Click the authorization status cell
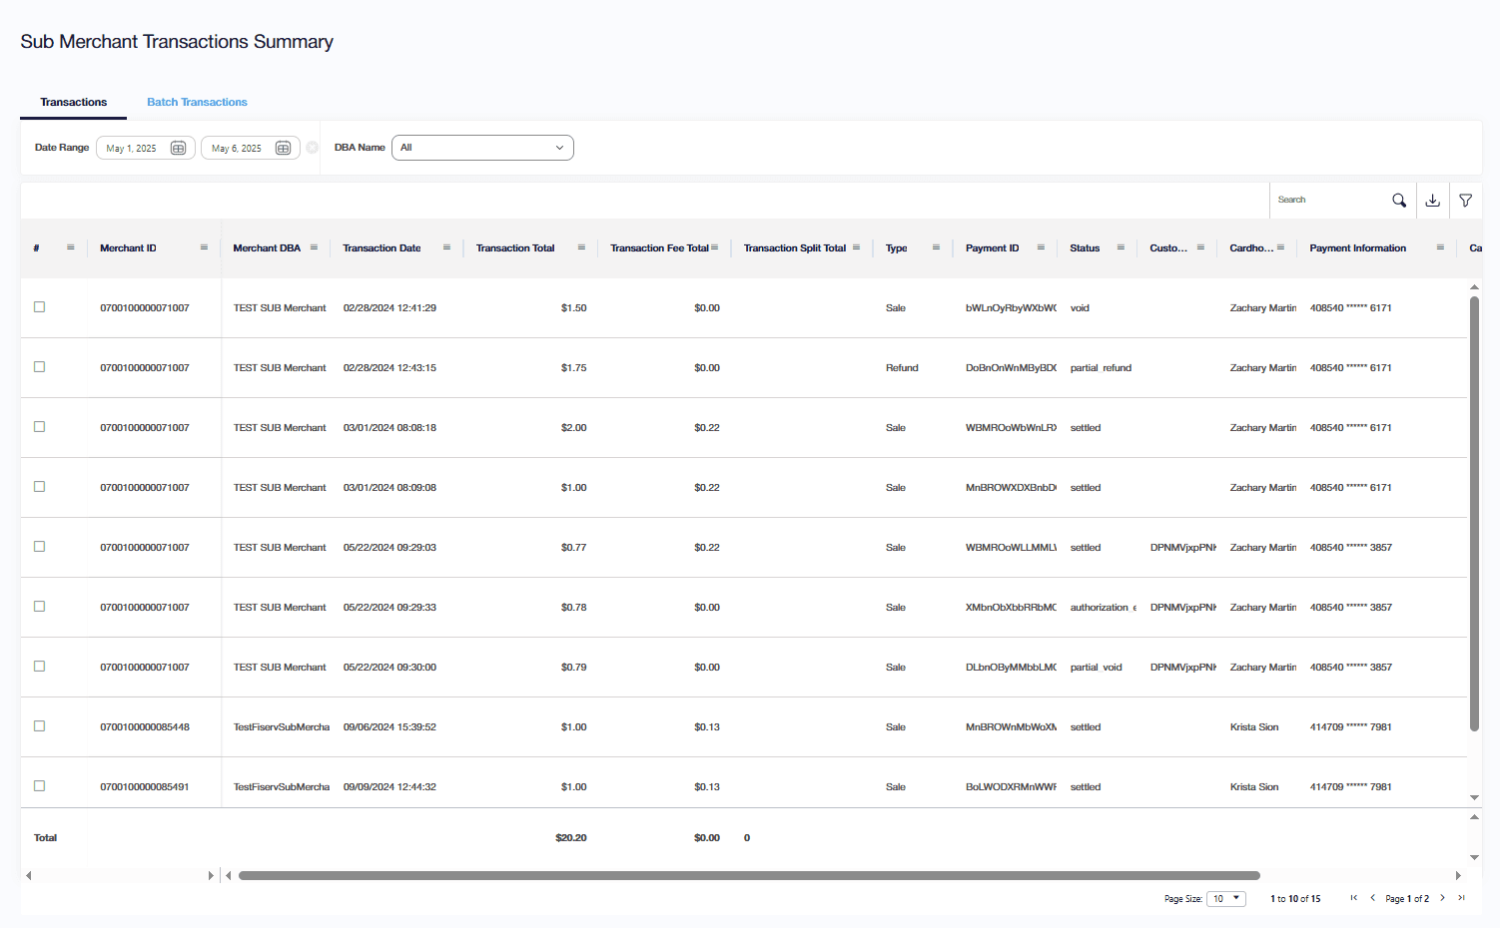 click(1103, 607)
